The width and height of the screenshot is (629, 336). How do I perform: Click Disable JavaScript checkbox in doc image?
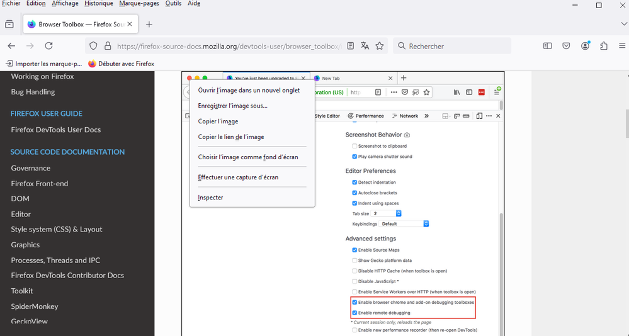point(354,281)
